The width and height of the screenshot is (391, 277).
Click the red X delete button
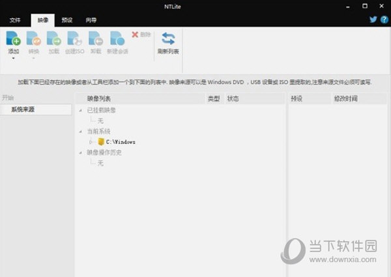pos(135,35)
